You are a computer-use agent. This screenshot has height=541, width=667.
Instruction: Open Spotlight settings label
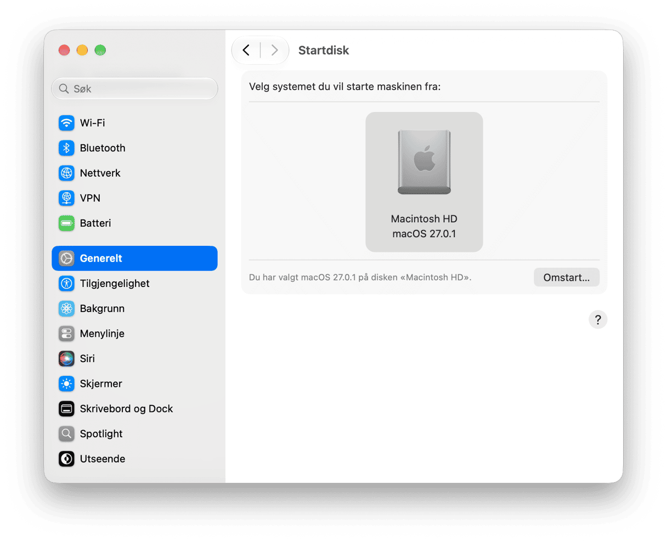click(x=101, y=434)
